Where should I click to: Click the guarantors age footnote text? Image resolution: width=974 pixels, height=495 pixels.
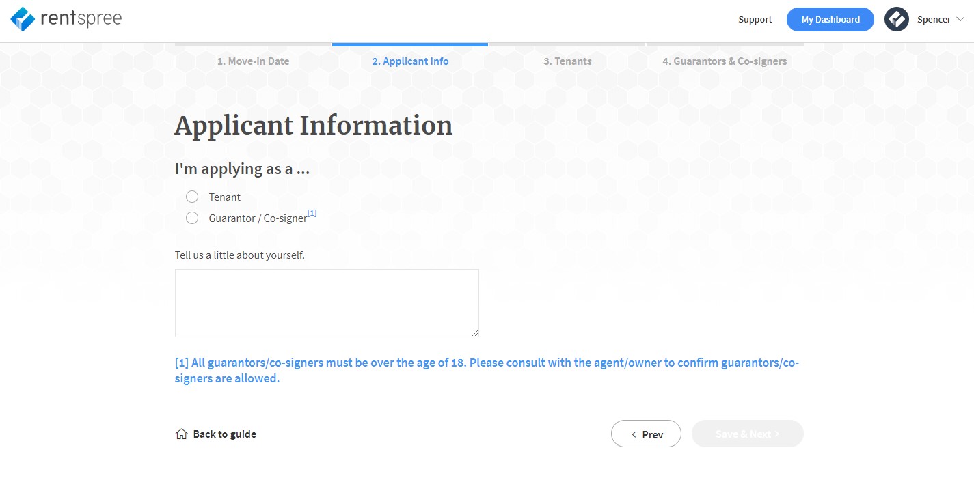coord(487,370)
